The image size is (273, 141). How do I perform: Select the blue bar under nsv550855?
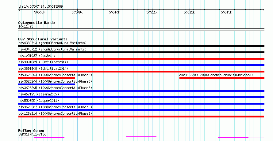(141, 104)
